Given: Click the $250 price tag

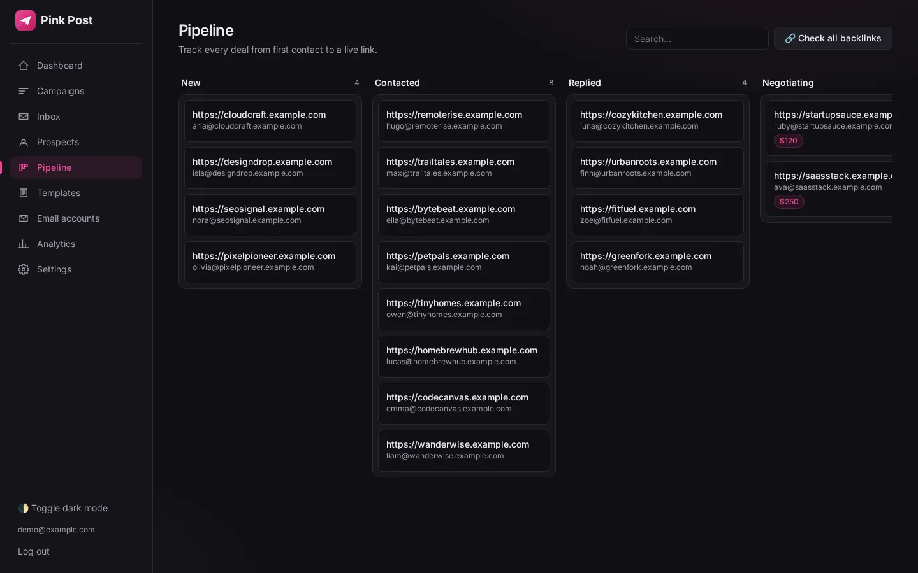Looking at the screenshot, I should 789,202.
